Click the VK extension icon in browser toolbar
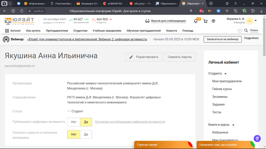 pos(219,11)
